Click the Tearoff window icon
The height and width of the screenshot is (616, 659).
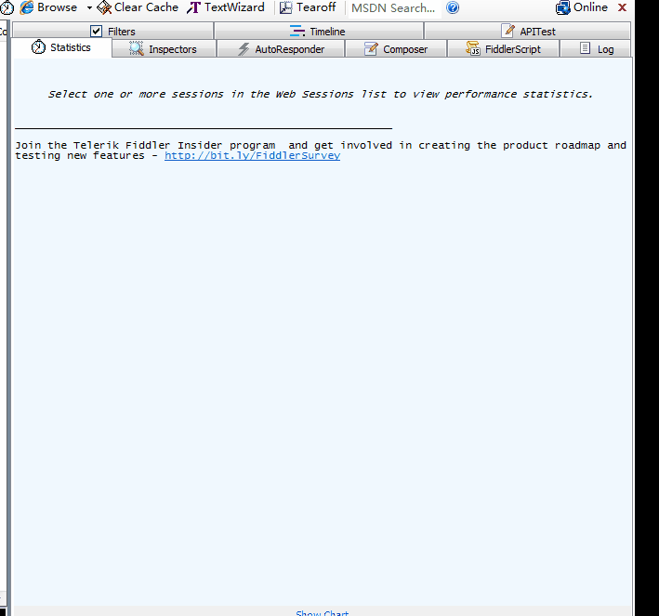coord(285,7)
